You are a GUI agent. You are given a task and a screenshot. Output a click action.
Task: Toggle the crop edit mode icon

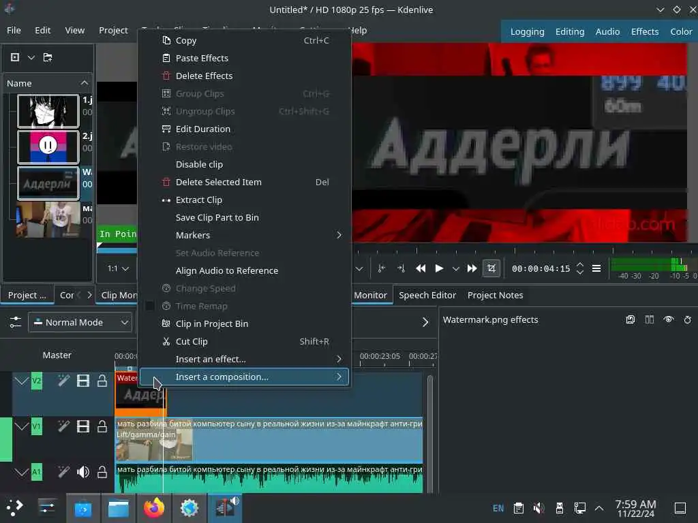(491, 268)
